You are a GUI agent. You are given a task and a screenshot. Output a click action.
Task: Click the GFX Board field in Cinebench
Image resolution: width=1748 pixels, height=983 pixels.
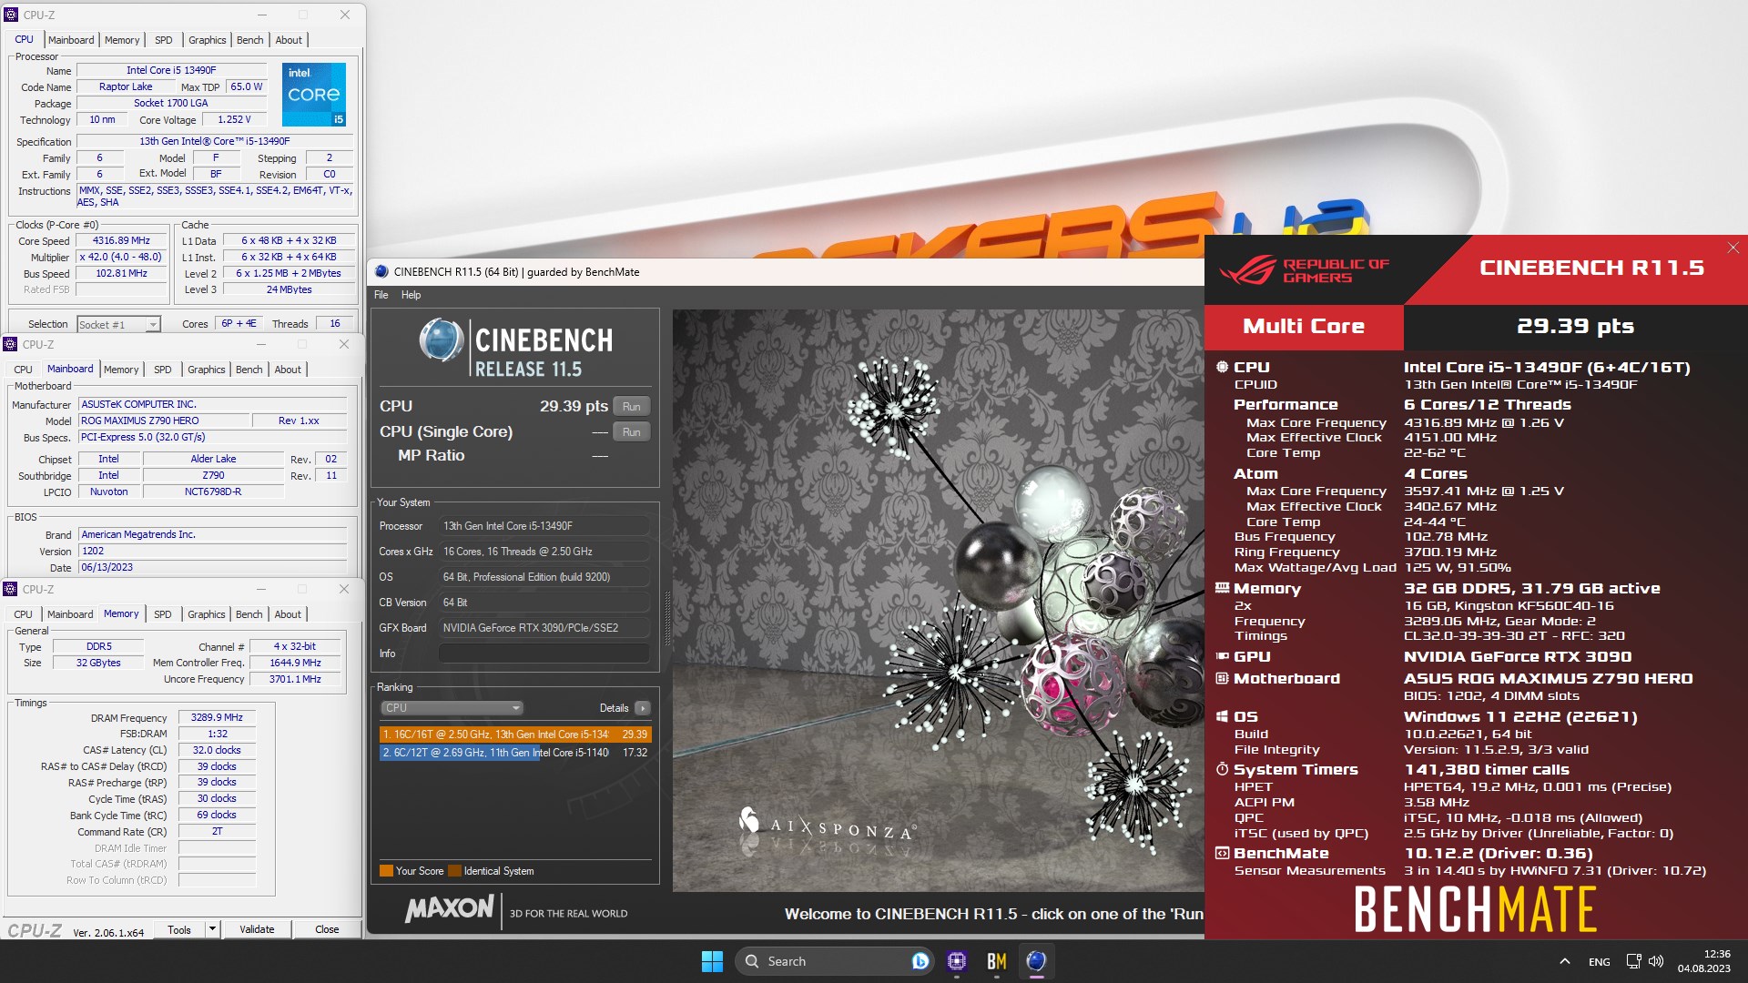coord(544,628)
